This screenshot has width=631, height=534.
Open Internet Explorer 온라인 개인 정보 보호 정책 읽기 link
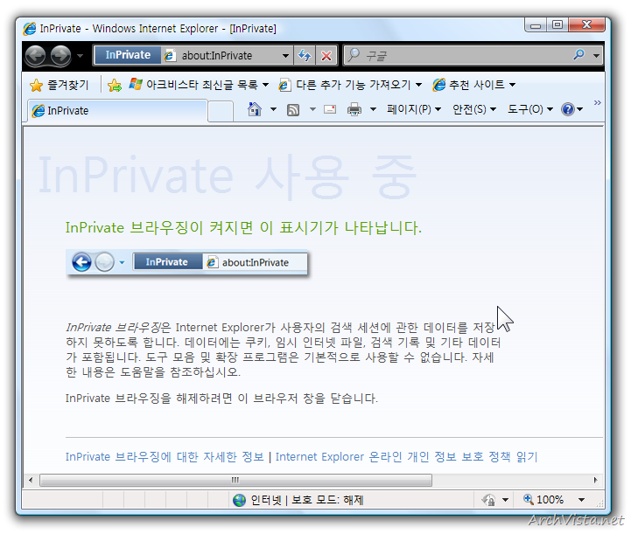click(x=406, y=456)
